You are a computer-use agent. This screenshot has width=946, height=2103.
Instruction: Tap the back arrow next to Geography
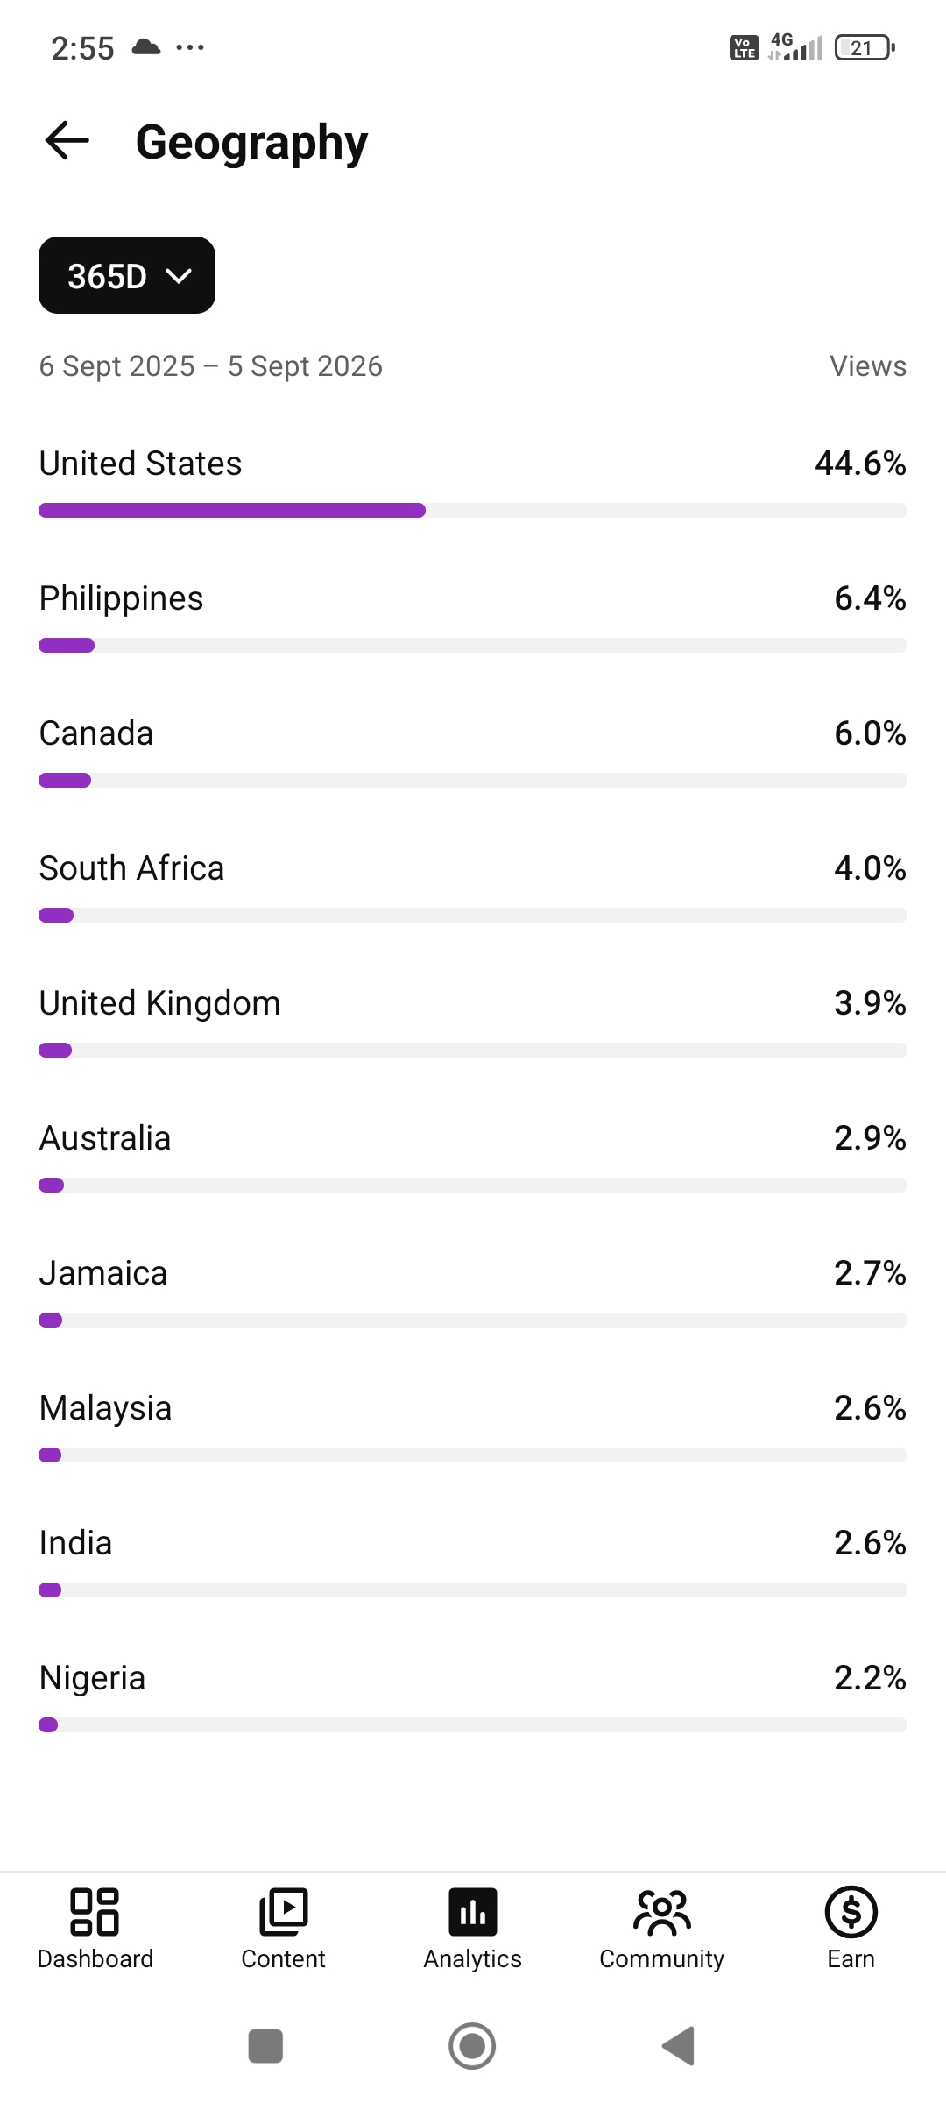(67, 141)
